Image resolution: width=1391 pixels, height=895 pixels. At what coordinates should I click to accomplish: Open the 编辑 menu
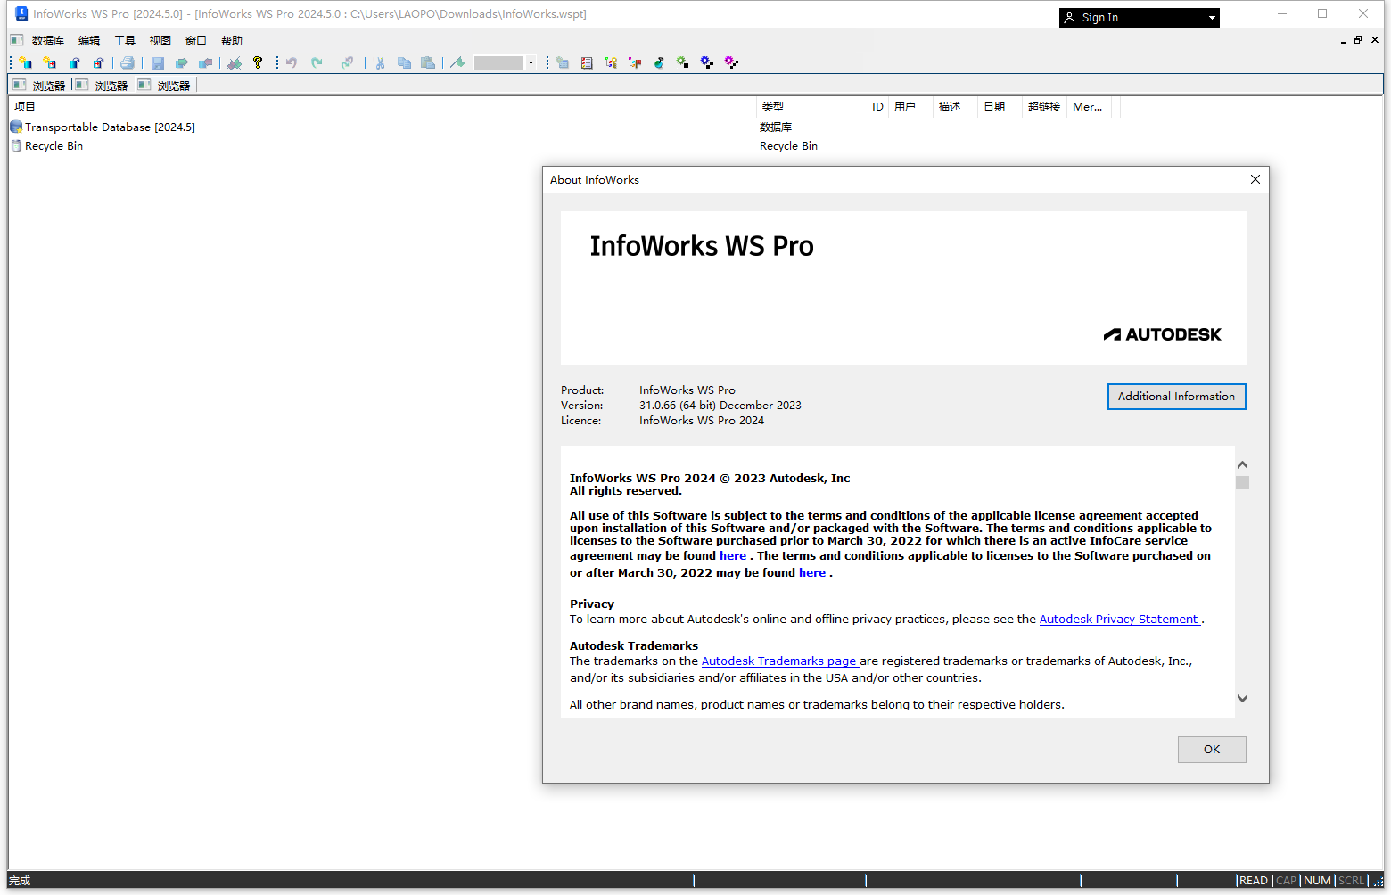(x=89, y=40)
